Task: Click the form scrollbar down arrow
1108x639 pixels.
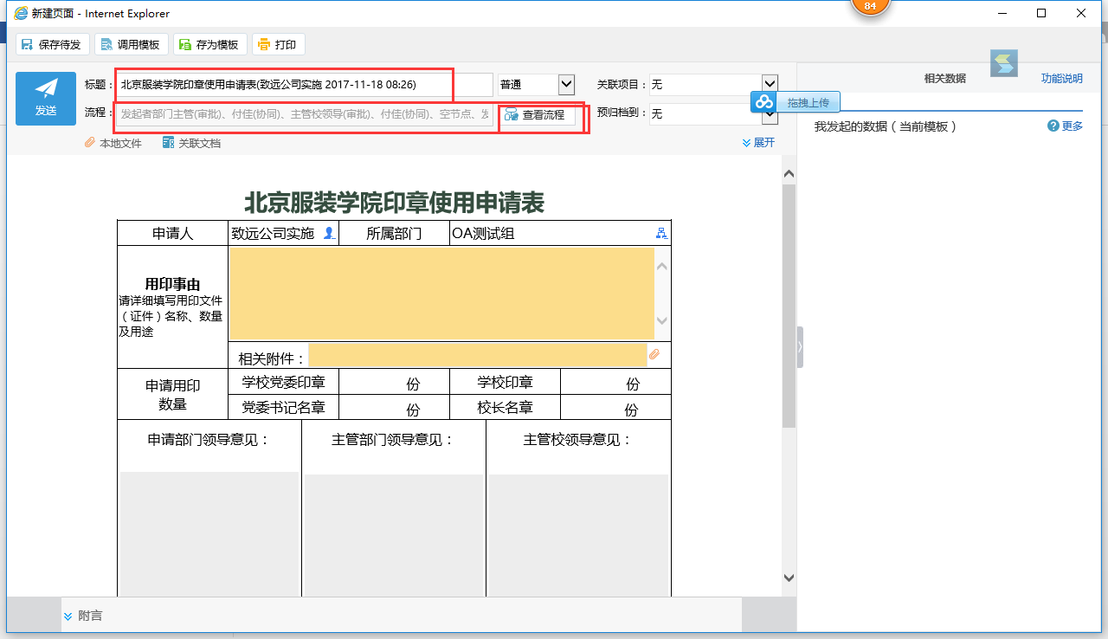Action: 789,578
